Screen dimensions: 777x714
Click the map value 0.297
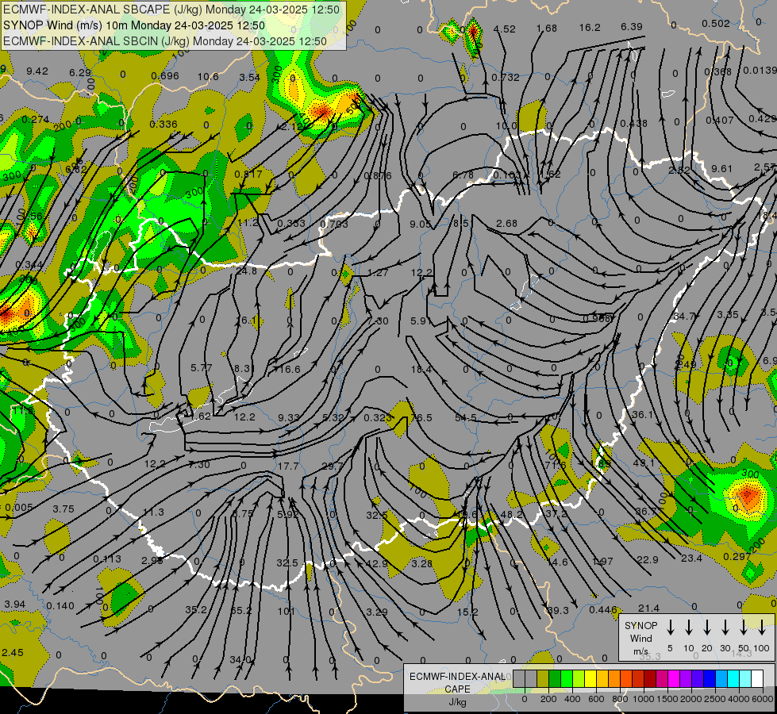pyautogui.click(x=737, y=556)
